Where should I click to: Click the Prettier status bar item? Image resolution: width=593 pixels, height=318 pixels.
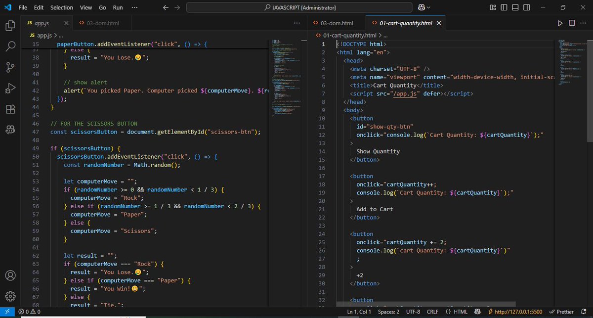pos(562,312)
